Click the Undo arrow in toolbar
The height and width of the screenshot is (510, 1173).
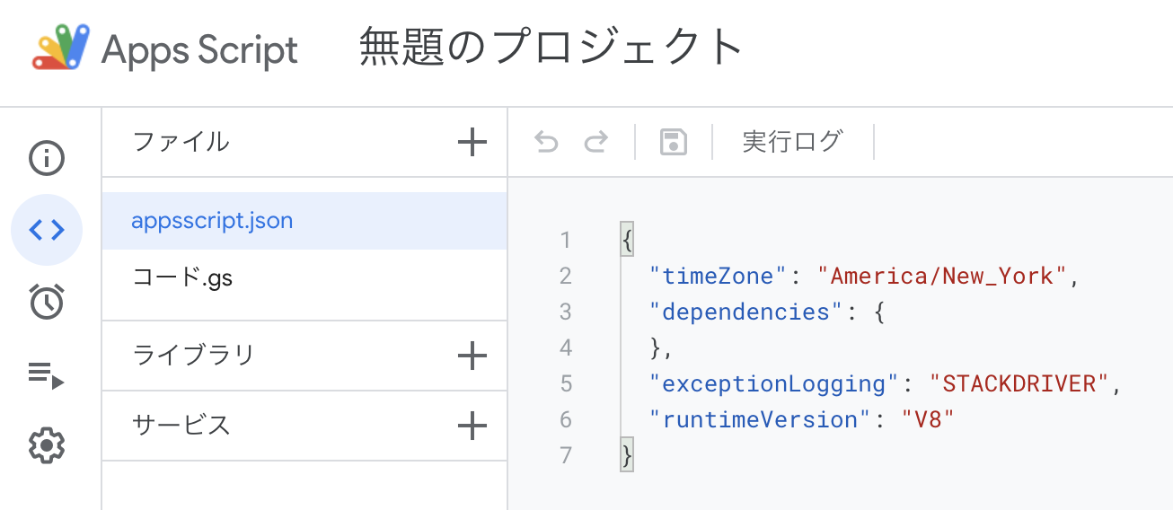tap(546, 142)
